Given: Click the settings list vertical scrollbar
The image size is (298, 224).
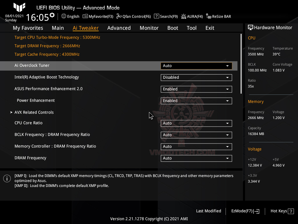Looking at the screenshot, I should 241,64.
